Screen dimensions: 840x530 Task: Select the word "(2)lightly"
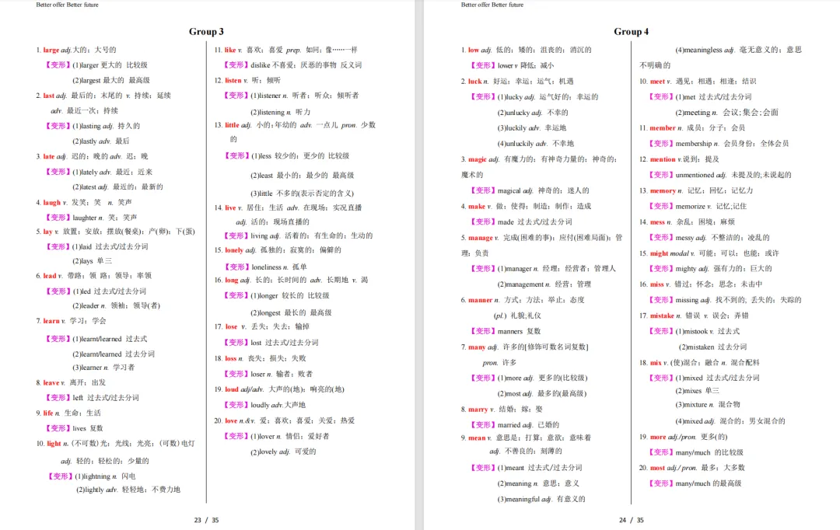click(x=90, y=490)
